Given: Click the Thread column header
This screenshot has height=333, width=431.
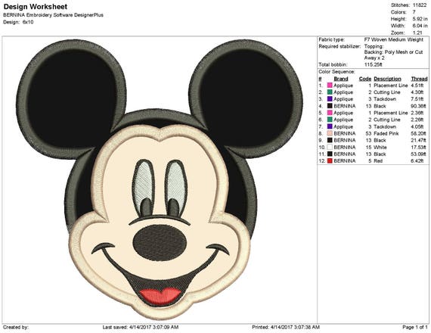Looking at the screenshot, I should 419,79.
